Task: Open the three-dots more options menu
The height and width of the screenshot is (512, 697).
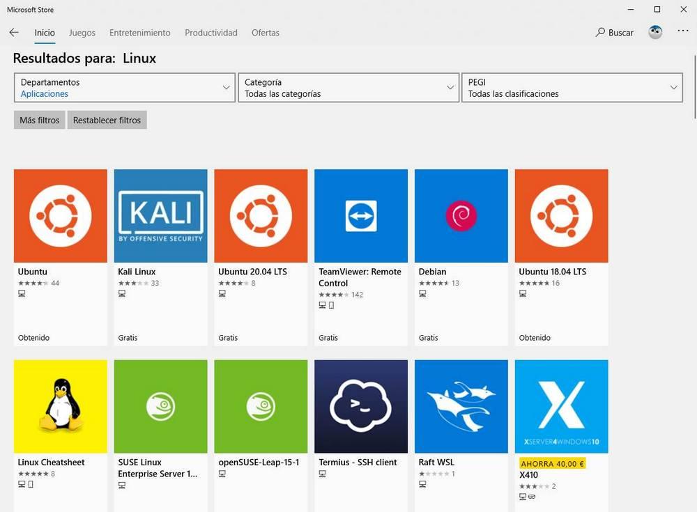Action: [x=683, y=31]
